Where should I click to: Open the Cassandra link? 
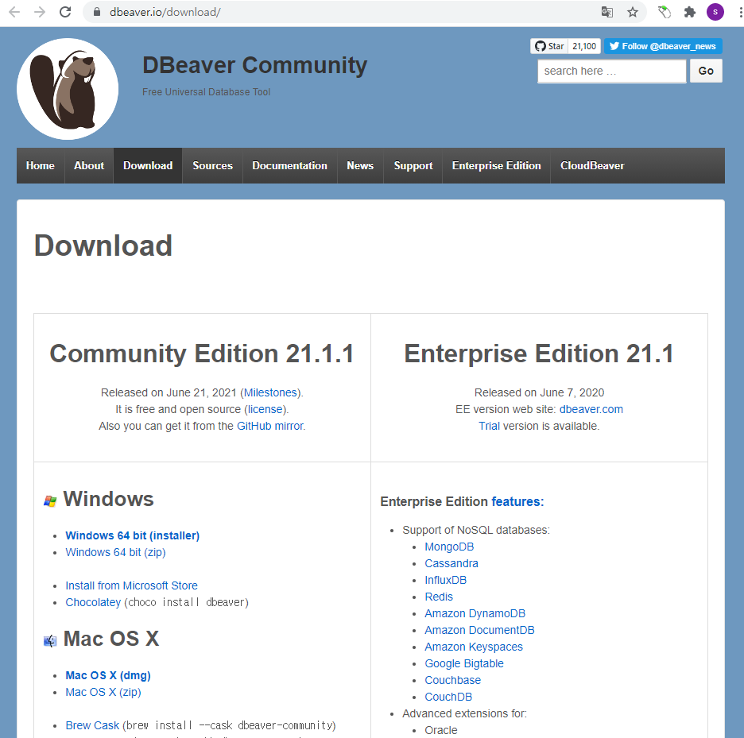[451, 563]
